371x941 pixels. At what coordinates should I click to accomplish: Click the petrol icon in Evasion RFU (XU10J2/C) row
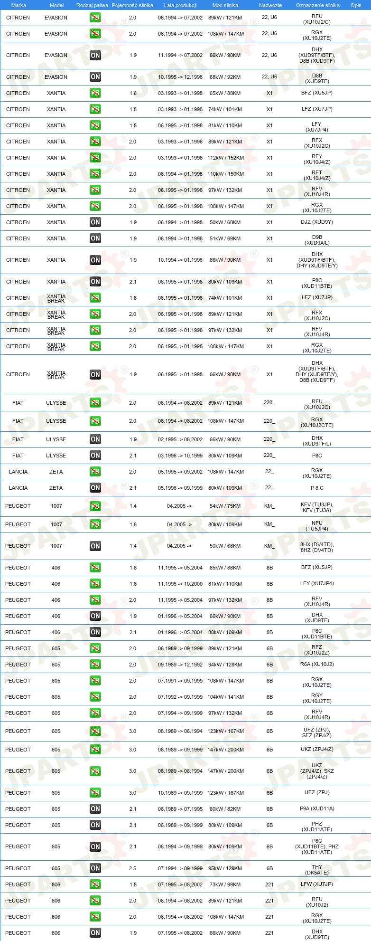[x=95, y=18]
